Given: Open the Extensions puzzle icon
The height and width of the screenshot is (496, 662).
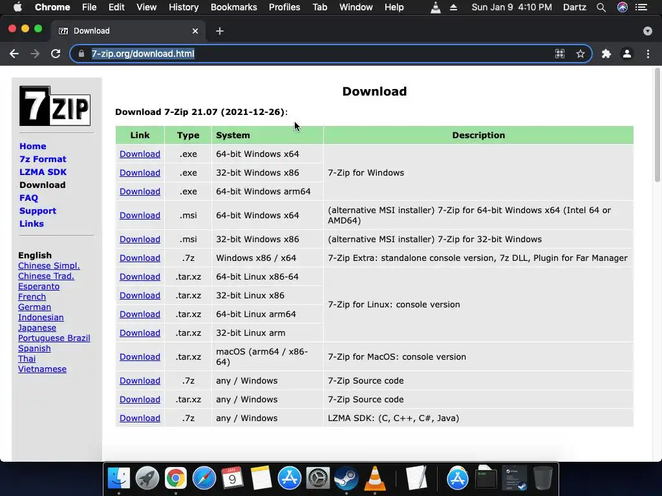Looking at the screenshot, I should 606,54.
